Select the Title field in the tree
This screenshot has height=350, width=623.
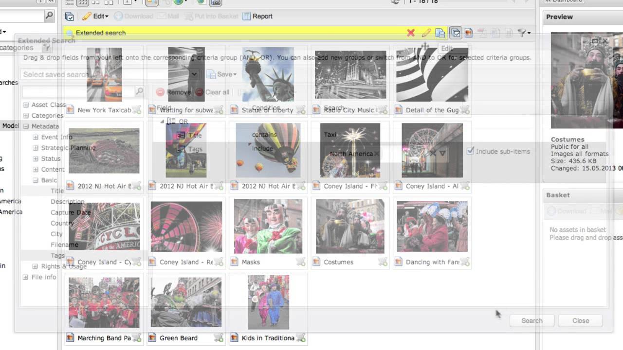[57, 191]
